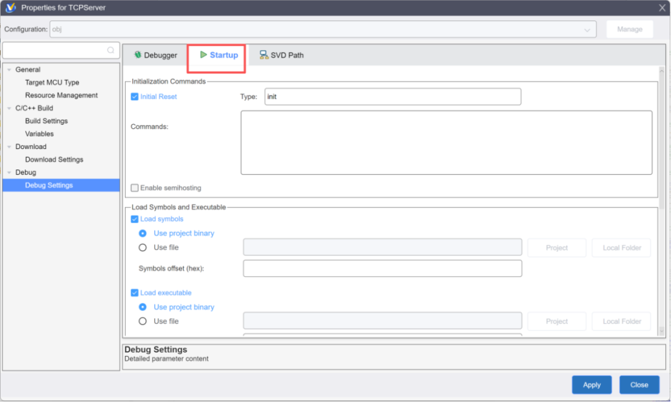Toggle the Load executable checkbox
The height and width of the screenshot is (402, 671).
tap(134, 293)
